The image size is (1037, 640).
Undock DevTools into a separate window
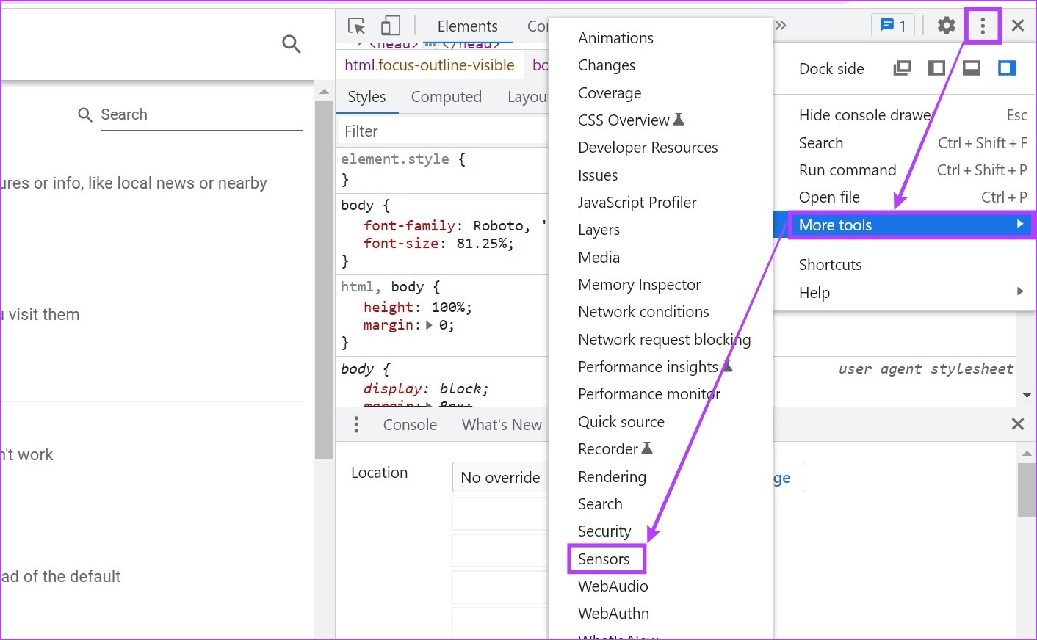(902, 68)
